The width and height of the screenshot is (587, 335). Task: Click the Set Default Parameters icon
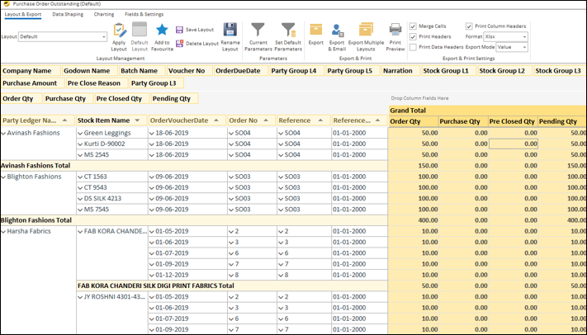287,31
